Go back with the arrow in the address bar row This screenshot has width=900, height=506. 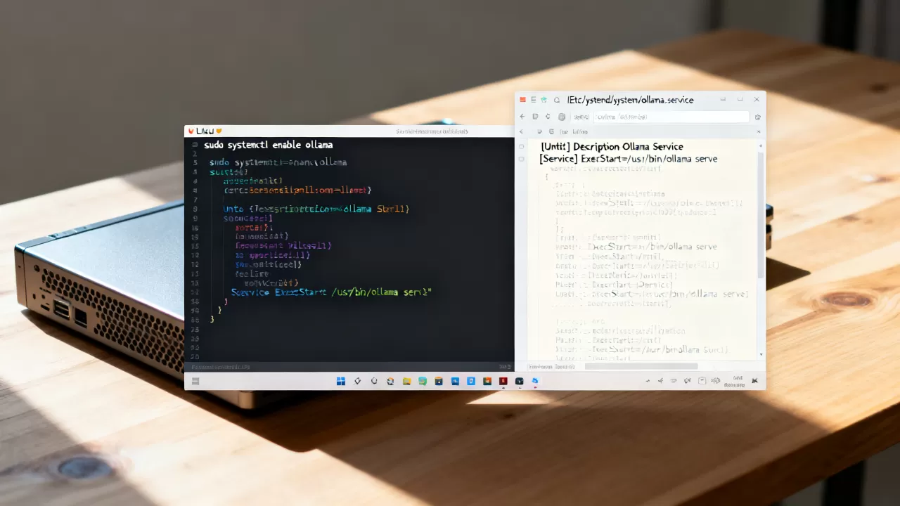click(x=522, y=117)
